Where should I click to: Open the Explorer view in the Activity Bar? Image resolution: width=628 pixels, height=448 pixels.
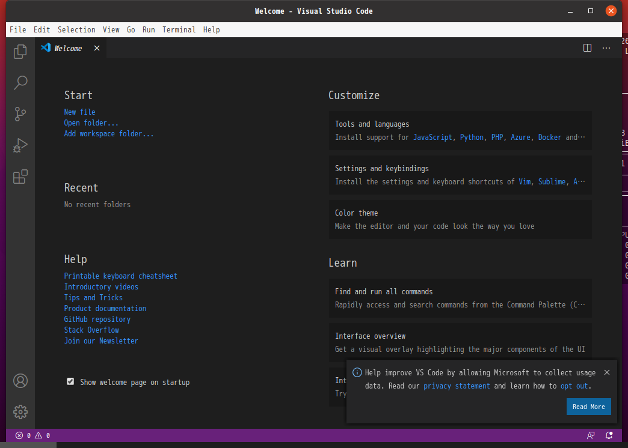point(20,52)
